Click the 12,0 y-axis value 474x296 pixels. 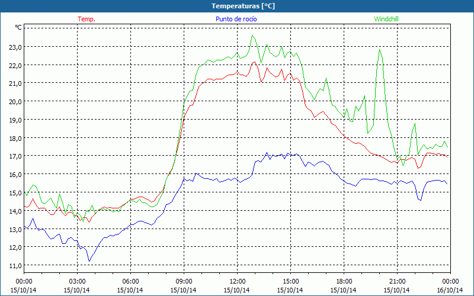tap(17, 247)
